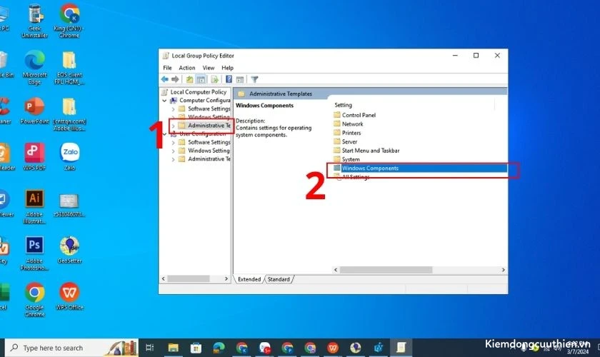Open Google Chrome desktop icon
The height and width of the screenshot is (357, 600).
tap(34, 300)
